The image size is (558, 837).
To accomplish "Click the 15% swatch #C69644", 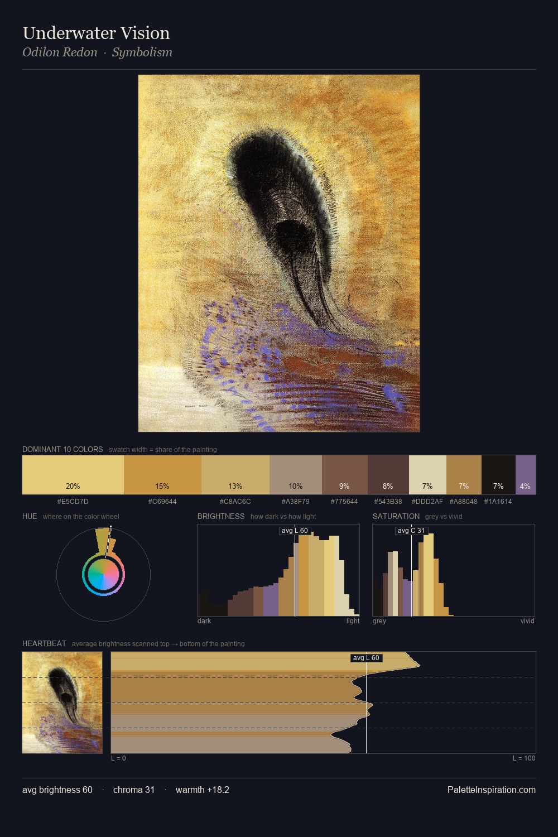I will (162, 475).
